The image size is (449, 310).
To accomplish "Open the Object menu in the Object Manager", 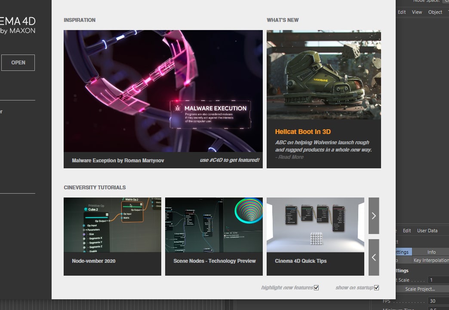I will [x=435, y=12].
